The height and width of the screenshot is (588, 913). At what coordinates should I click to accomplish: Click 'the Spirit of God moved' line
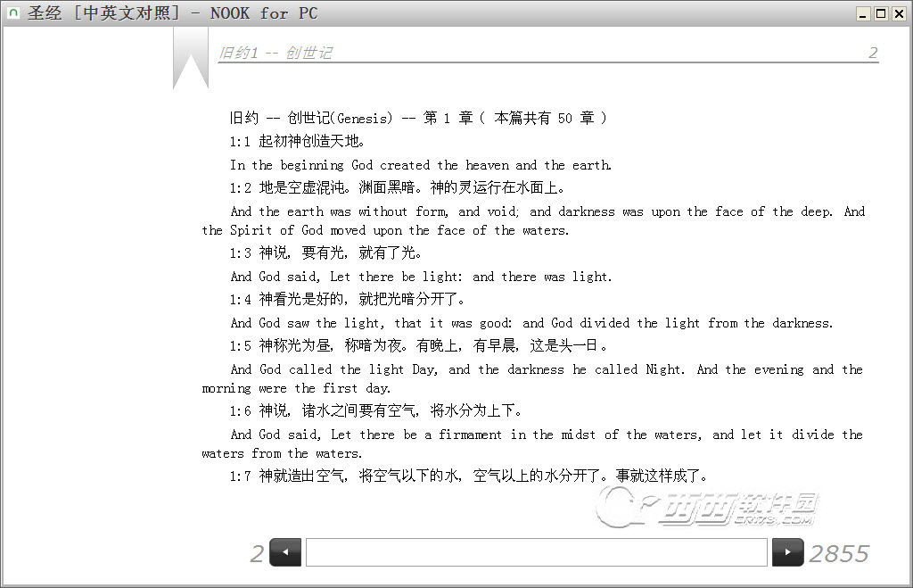(385, 230)
